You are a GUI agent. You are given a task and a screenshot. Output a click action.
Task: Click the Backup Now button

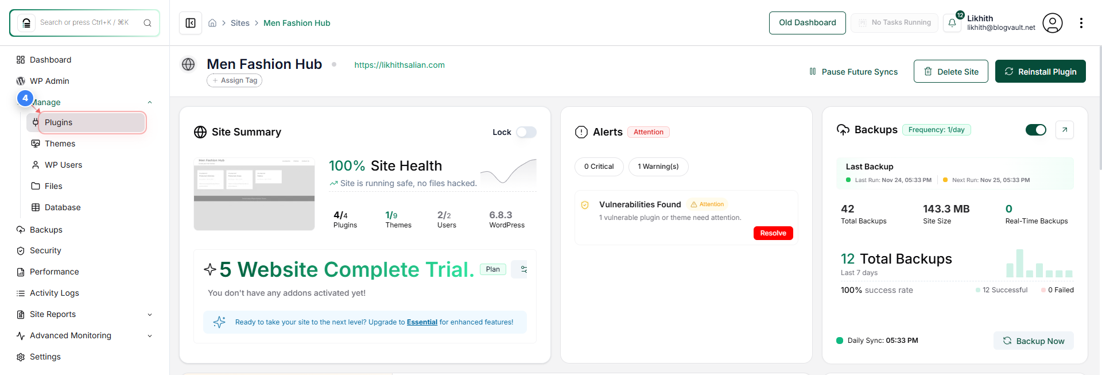pos(1033,341)
